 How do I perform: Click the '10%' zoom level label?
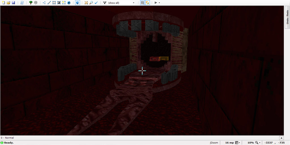(x=251, y=143)
